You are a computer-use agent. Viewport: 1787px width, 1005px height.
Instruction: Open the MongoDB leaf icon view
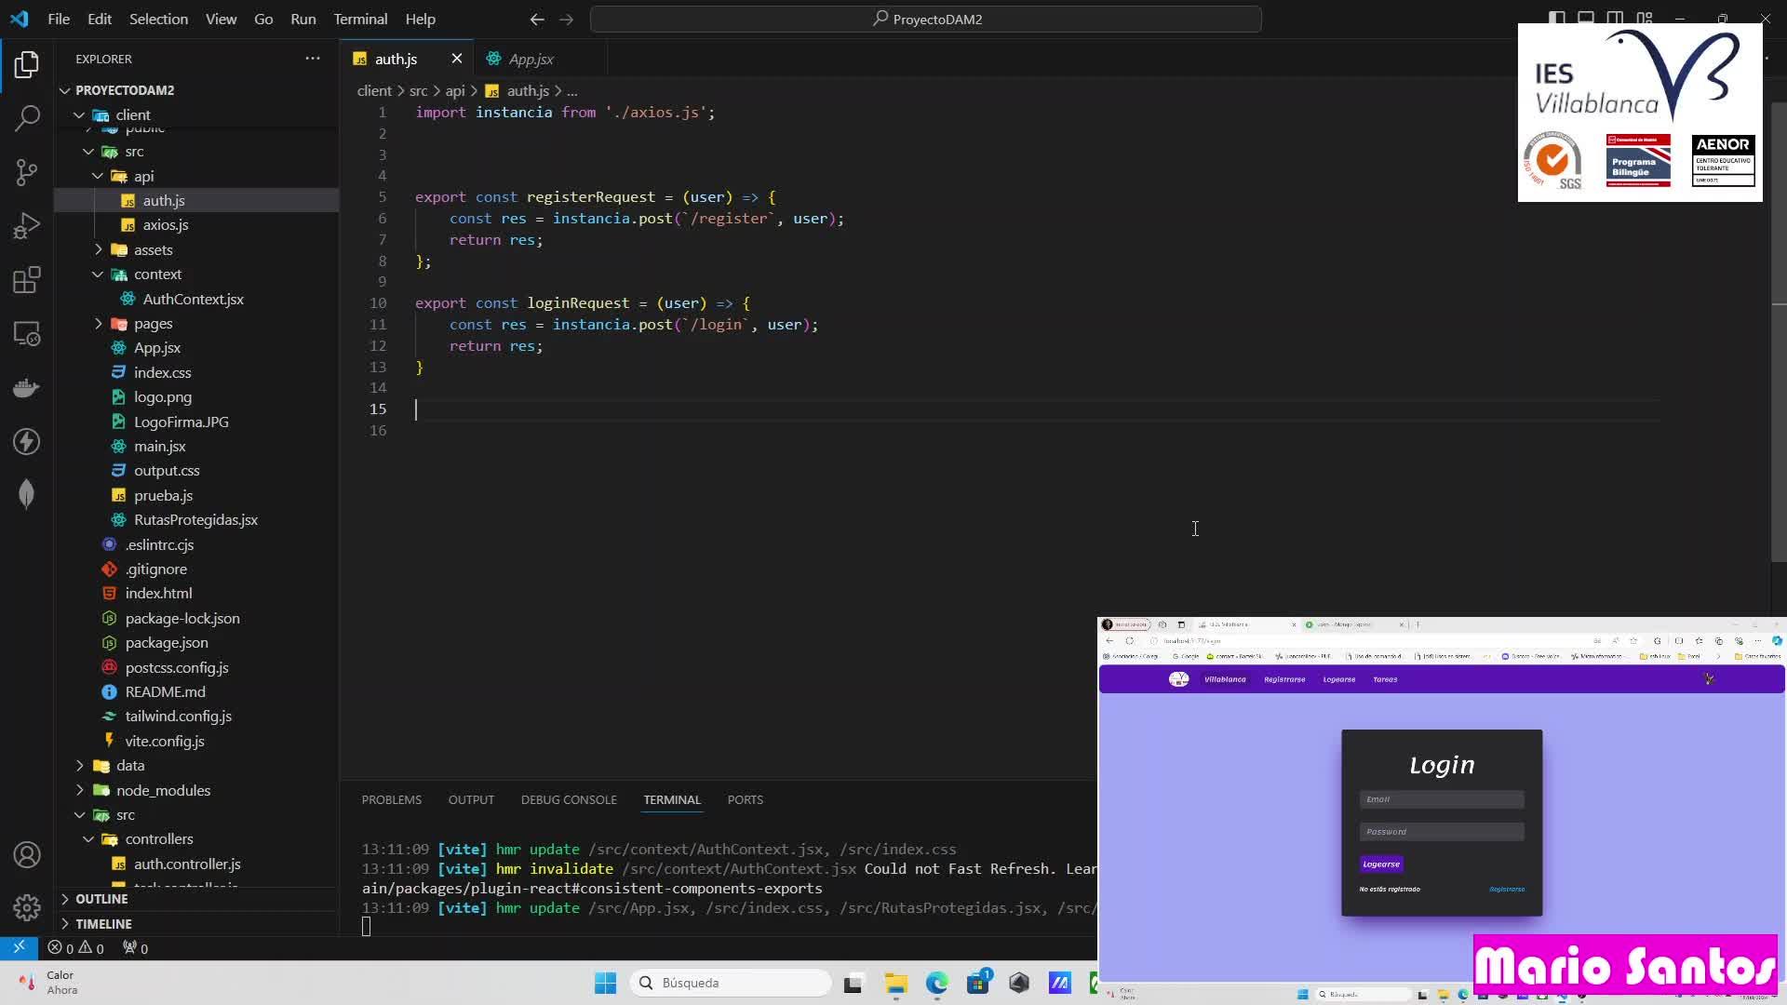tap(27, 494)
